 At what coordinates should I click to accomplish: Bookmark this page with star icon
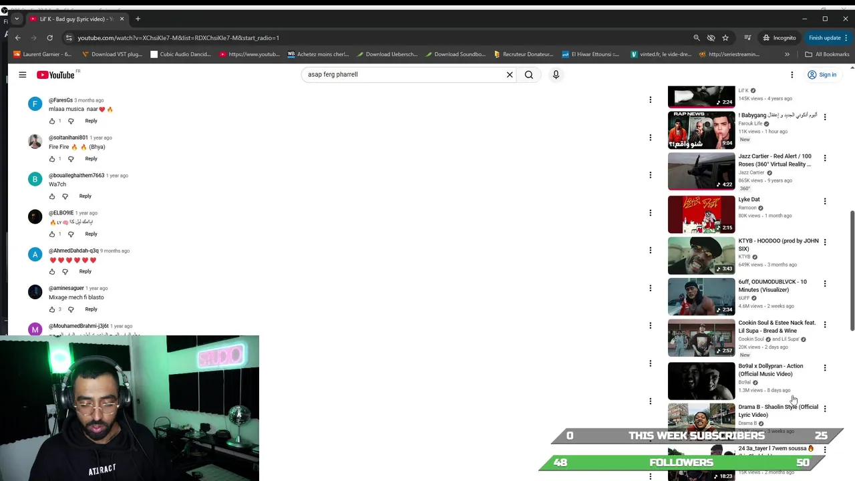coord(725,38)
